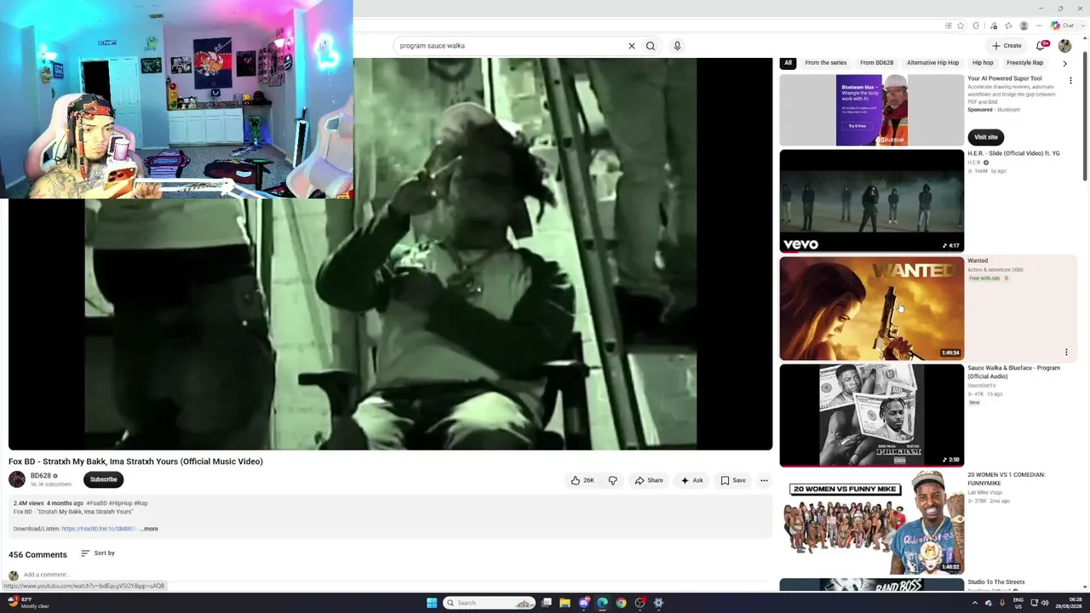Switch to Microsoft Edge on the taskbar
Viewport: 1090px width, 613px height.
(x=602, y=603)
